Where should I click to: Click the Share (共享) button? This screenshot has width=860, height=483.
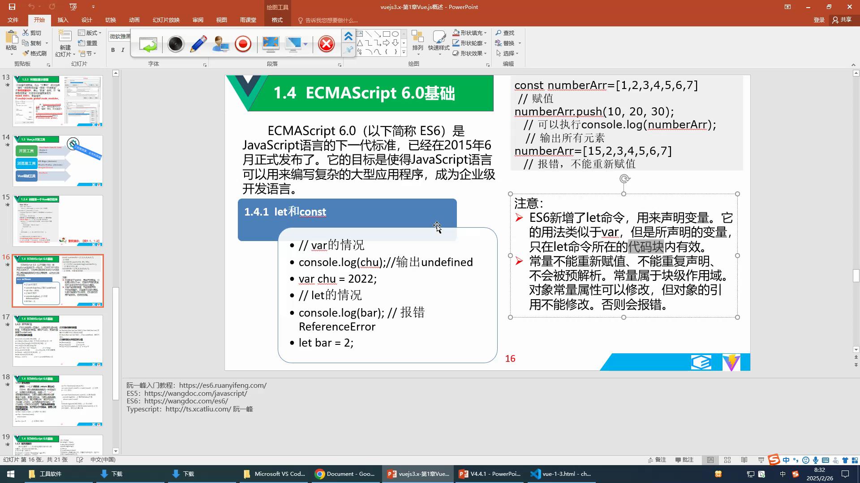[842, 20]
